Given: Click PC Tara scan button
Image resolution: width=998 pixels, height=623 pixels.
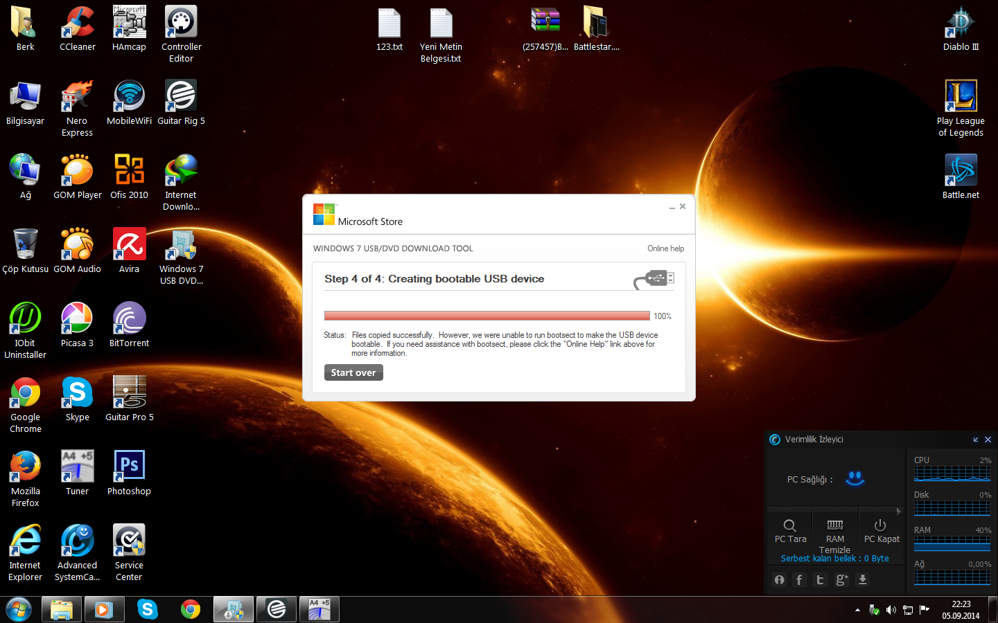Looking at the screenshot, I should [x=790, y=531].
